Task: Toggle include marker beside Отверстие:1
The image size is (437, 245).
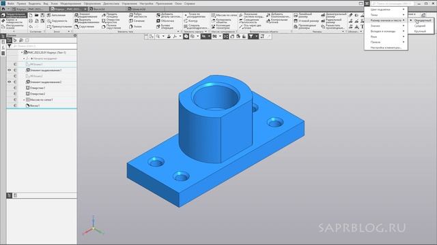Action: coord(15,88)
